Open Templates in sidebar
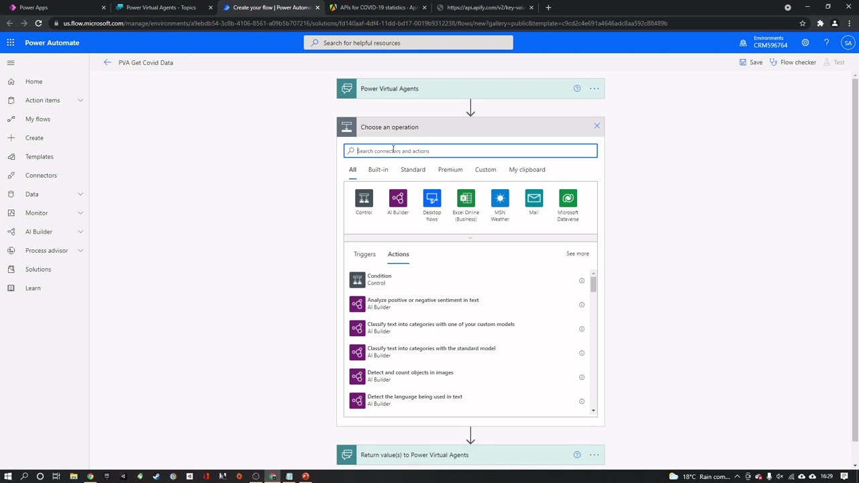This screenshot has height=483, width=859. pos(39,156)
